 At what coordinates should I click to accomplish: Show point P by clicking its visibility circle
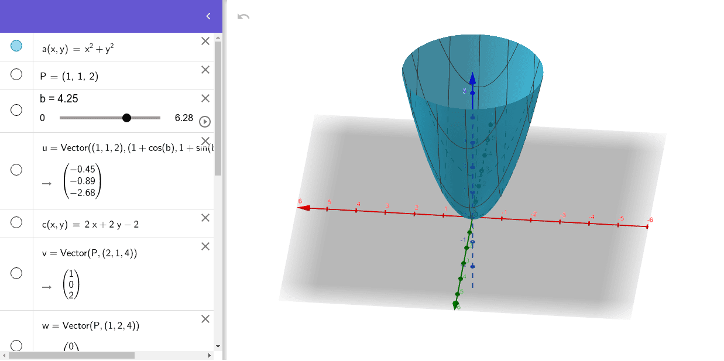point(16,74)
